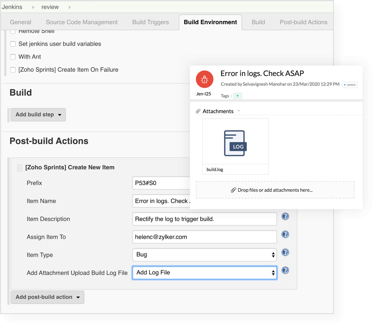Viewport: 375px width, 326px height.
Task: Click the paperclip icon beside Attachments
Action: click(x=198, y=111)
